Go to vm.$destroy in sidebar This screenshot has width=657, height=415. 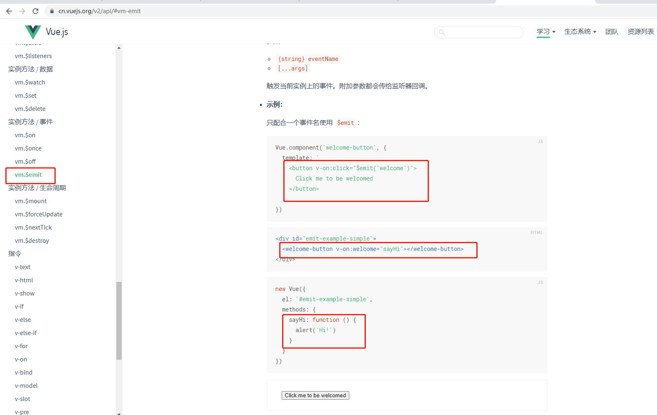(x=32, y=241)
